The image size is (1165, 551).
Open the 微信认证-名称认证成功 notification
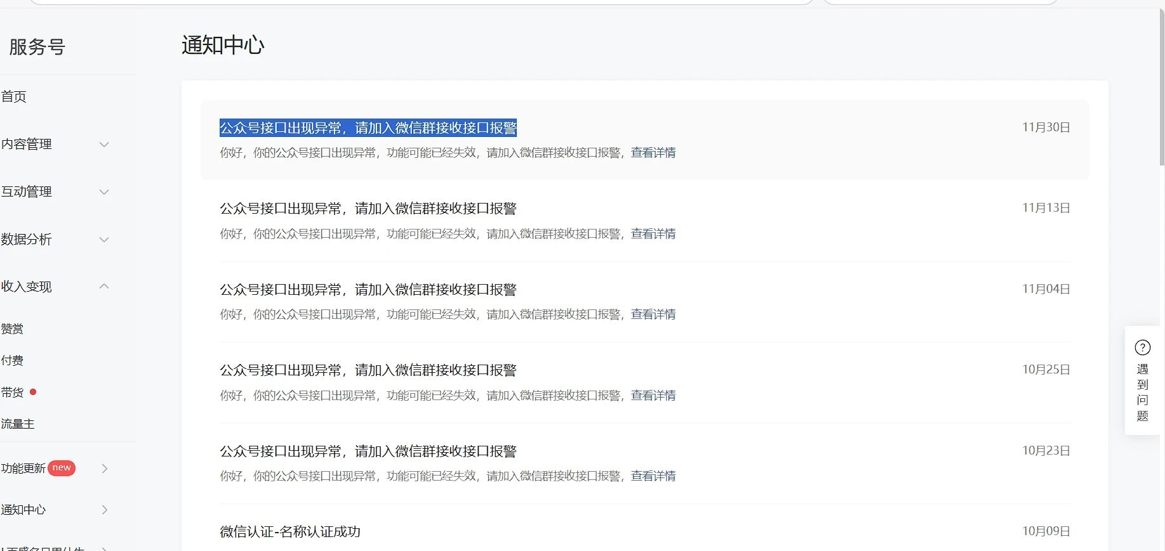[x=290, y=532]
